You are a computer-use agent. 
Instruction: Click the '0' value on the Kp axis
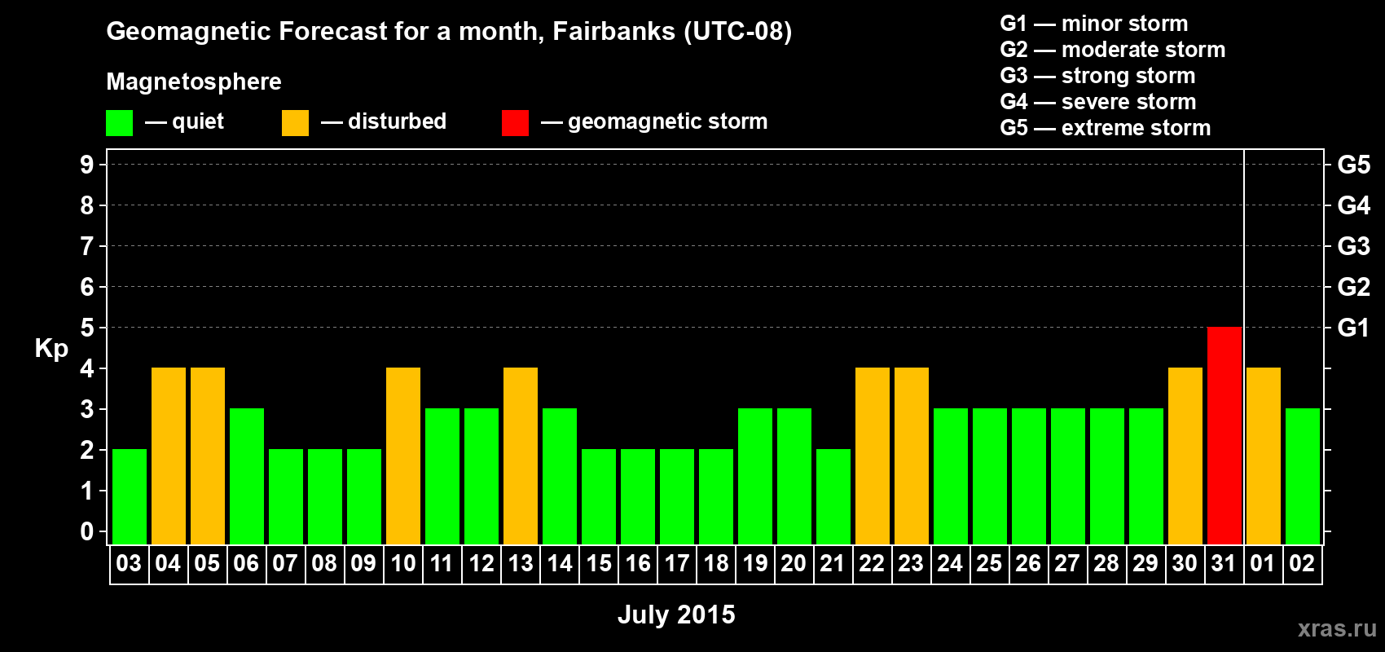coord(87,531)
